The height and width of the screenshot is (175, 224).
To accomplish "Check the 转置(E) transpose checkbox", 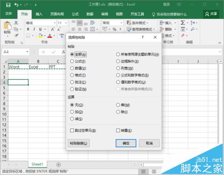I will click(124, 131).
